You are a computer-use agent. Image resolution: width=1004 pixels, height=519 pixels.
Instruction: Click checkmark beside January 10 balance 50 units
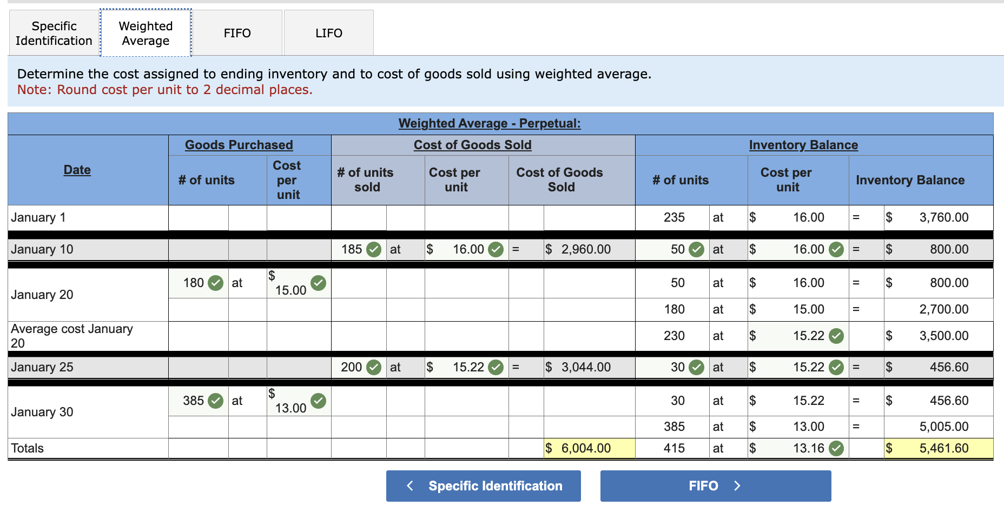(696, 249)
